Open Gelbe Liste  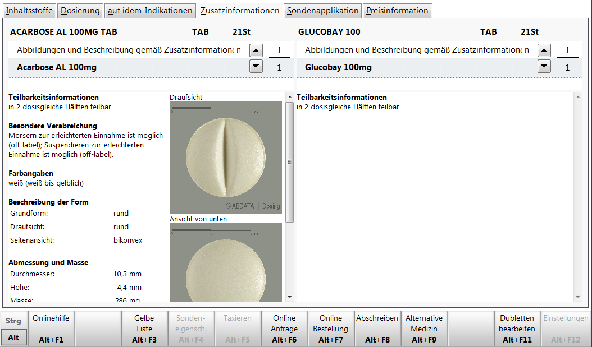pyautogui.click(x=144, y=329)
